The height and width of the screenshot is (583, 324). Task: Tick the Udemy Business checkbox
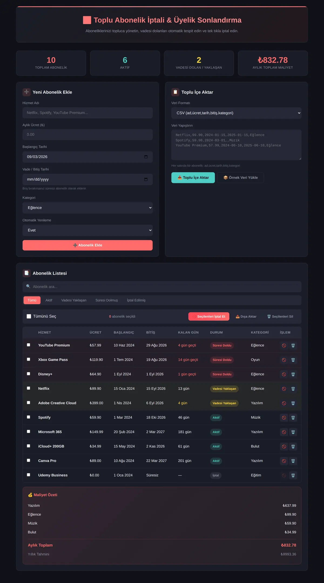[x=29, y=475]
